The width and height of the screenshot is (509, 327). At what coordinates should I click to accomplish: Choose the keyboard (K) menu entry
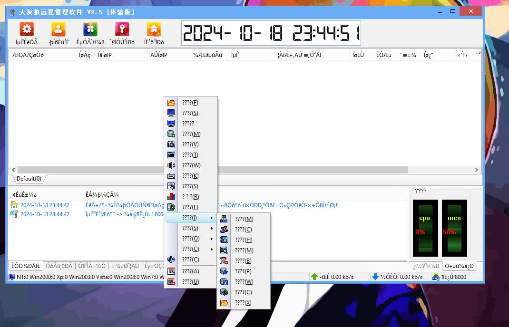(191, 176)
